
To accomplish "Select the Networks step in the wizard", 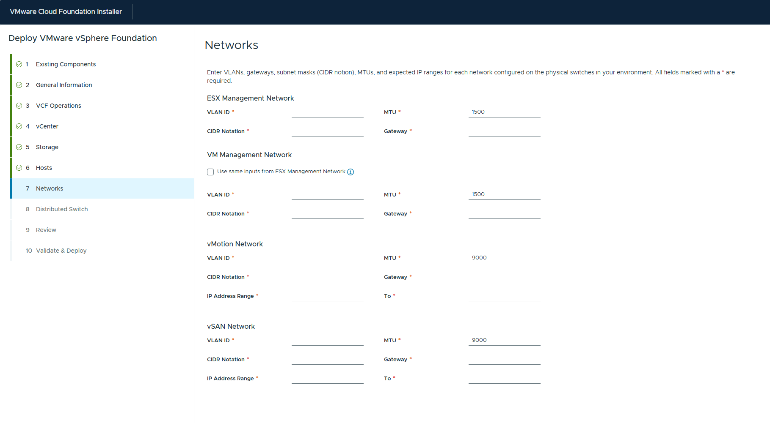I will tap(50, 188).
